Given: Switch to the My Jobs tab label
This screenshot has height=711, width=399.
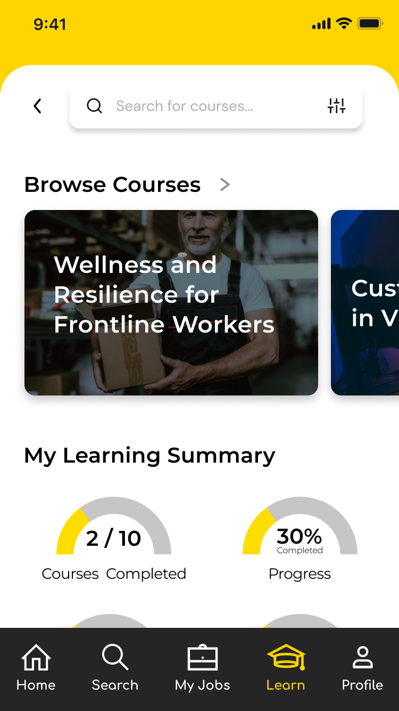Looking at the screenshot, I should [203, 685].
